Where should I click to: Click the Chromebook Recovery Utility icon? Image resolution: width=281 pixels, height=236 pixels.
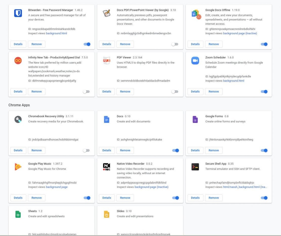pyautogui.click(x=18, y=119)
